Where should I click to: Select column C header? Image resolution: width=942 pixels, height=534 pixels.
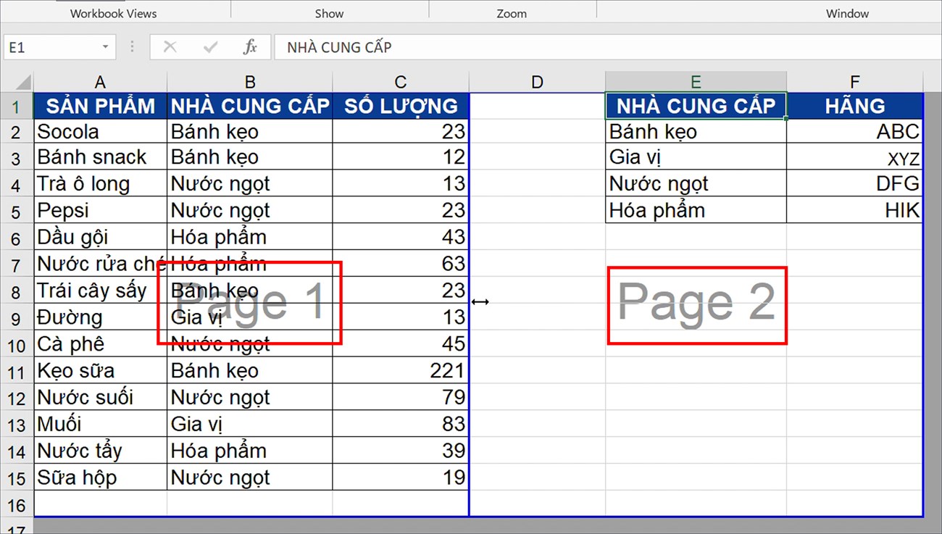tap(401, 82)
